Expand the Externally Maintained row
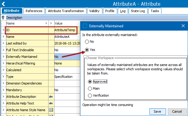The width and height of the screenshot is (188, 116). [x=4, y=57]
